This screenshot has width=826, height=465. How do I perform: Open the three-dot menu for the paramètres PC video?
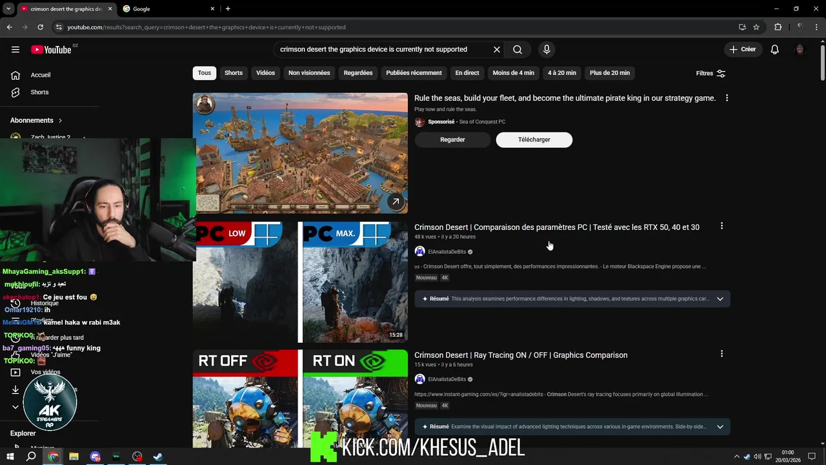721,226
